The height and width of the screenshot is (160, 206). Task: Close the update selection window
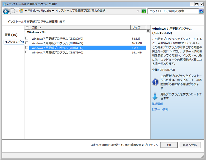201,4
